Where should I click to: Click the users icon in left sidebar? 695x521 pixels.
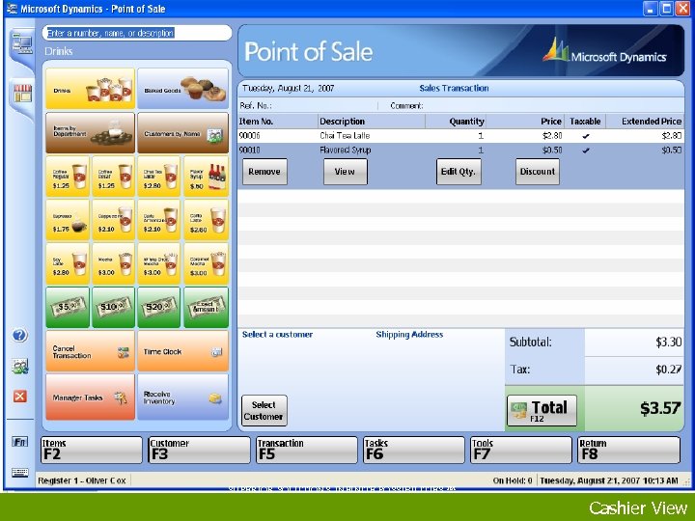tap(20, 367)
